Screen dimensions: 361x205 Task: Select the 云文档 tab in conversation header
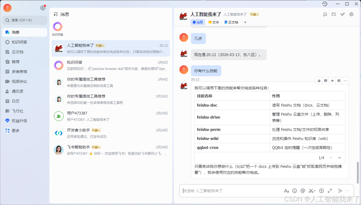point(231,22)
